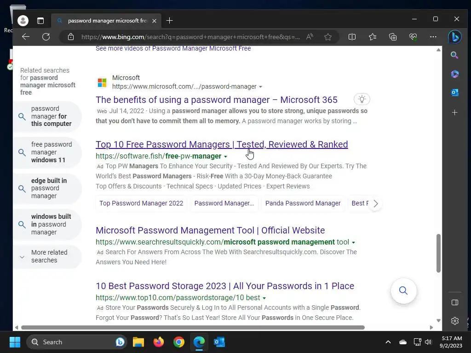The width and height of the screenshot is (471, 353).
Task: Expand microsoft.com URL dropdown arrow
Action: tap(261, 87)
